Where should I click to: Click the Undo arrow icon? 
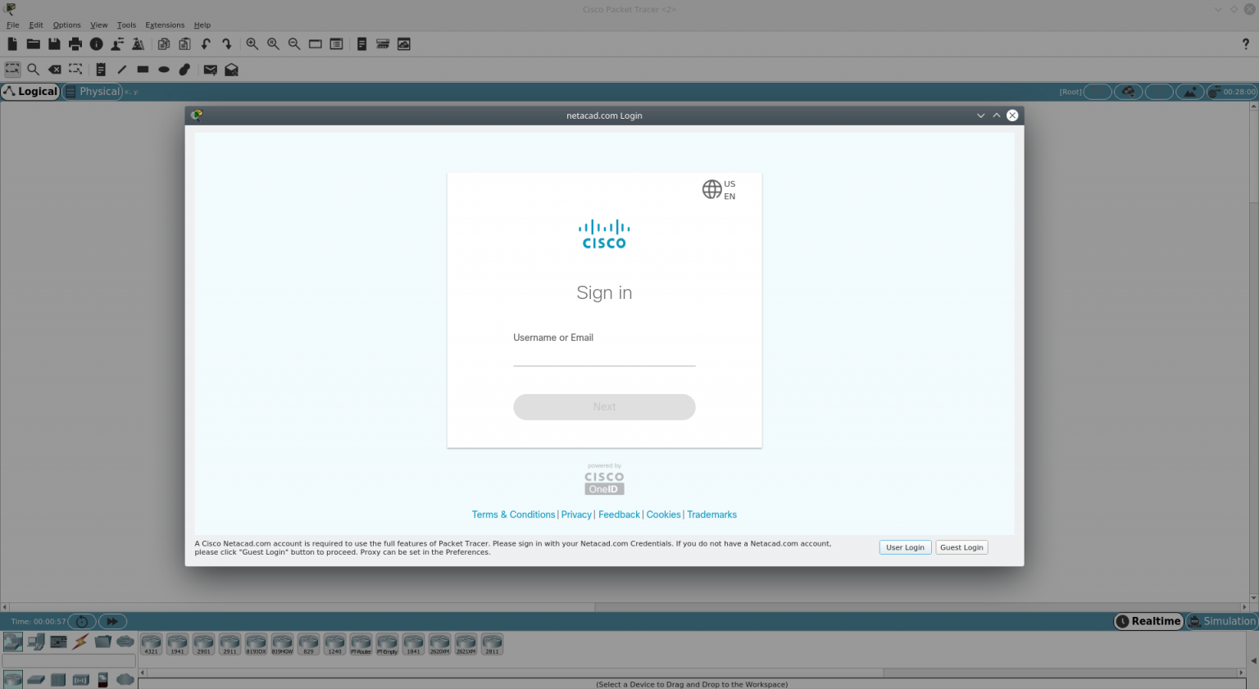[x=206, y=44]
